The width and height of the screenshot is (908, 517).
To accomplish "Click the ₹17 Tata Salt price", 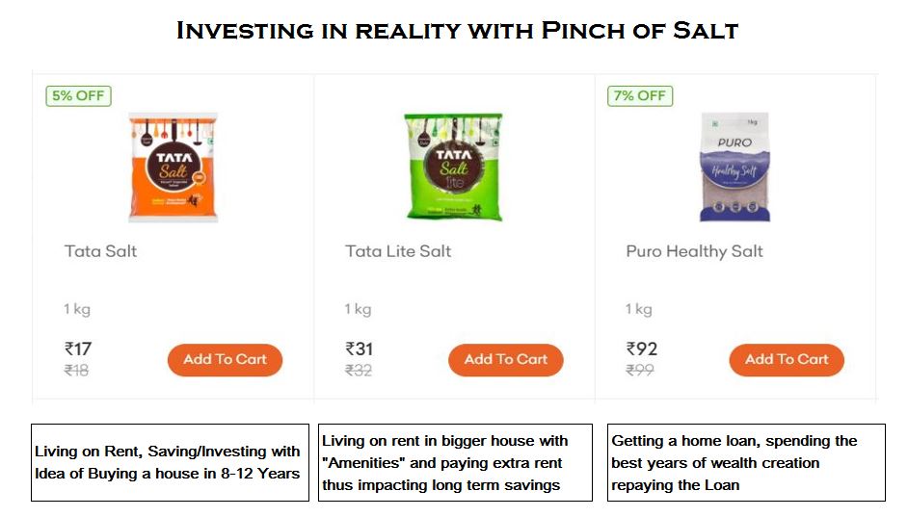I will pyautogui.click(x=78, y=349).
